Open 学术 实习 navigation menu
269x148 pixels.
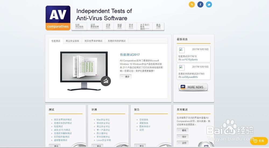click(x=131, y=26)
